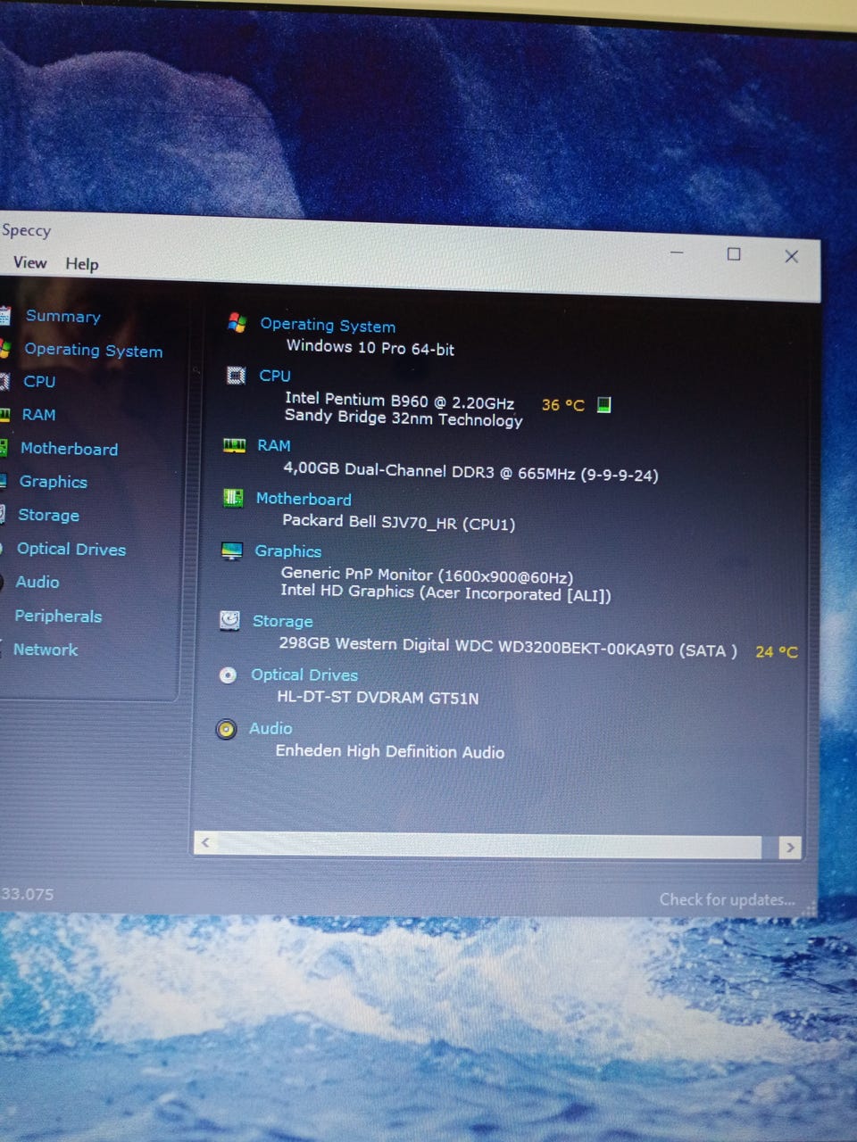Click the CPU temperature 36 °C value
The height and width of the screenshot is (1142, 857).
[563, 405]
